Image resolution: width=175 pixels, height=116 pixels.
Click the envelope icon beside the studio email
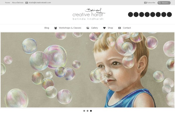pyautogui.click(x=27, y=3)
